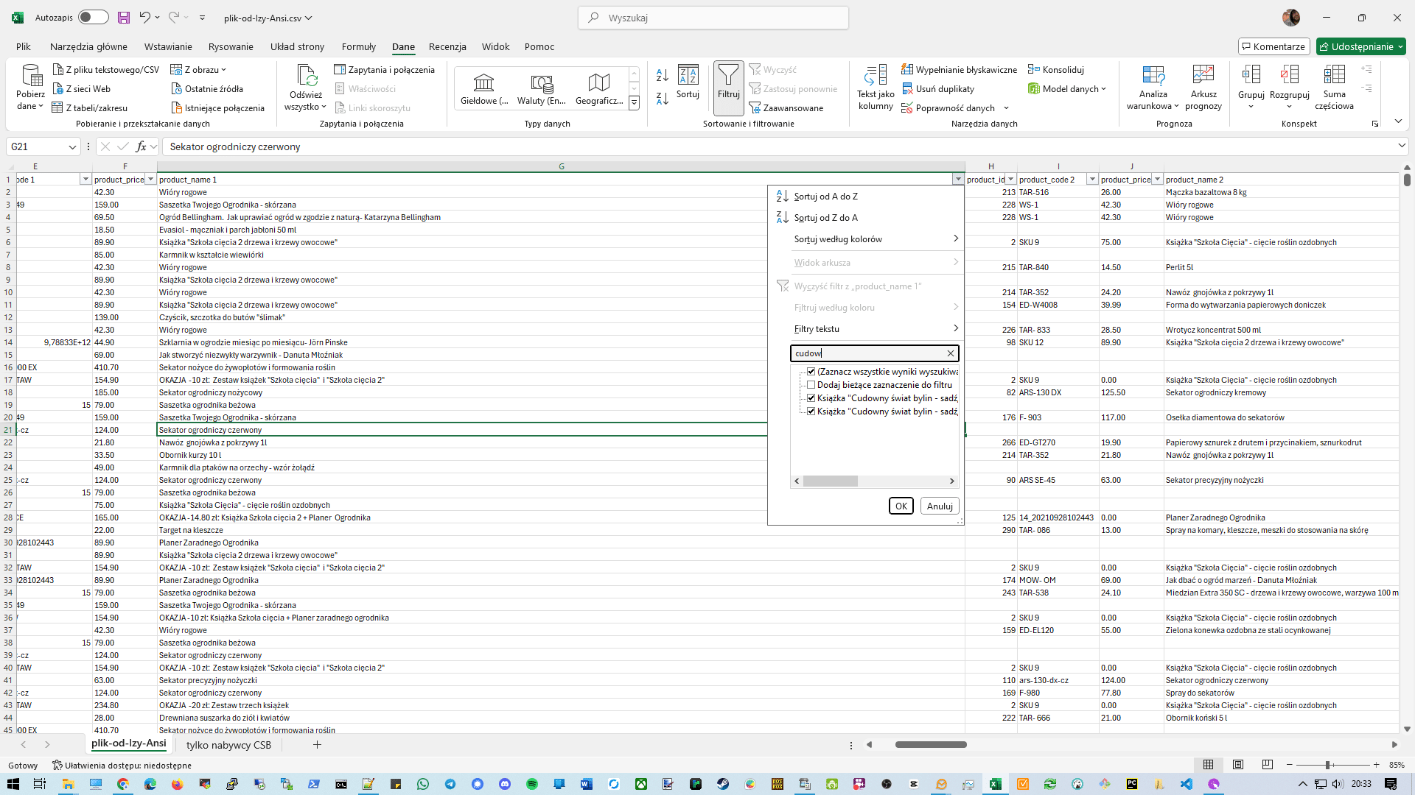Click the zoom slider handle
The height and width of the screenshot is (795, 1415).
[1327, 766]
